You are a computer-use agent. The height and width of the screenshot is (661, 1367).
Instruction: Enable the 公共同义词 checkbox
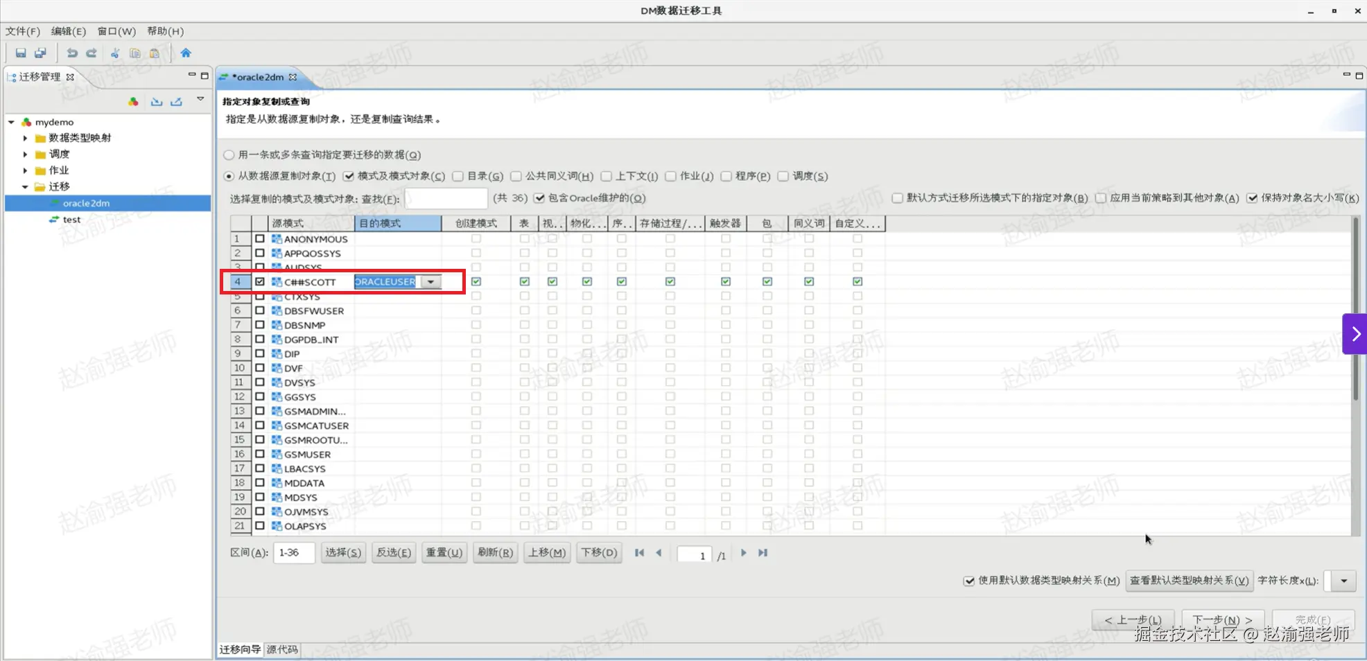tap(516, 176)
